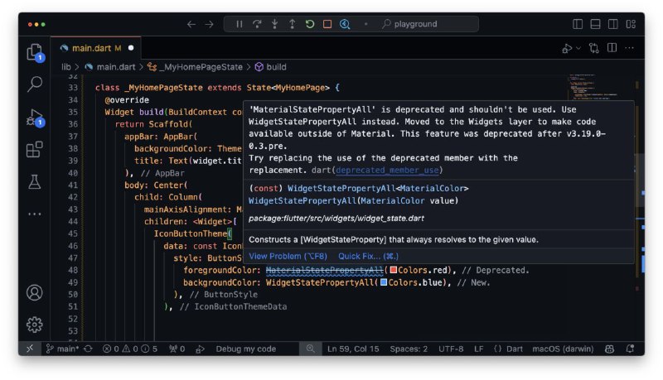Open the Testing flask view
The width and height of the screenshot is (663, 380).
[x=34, y=181]
